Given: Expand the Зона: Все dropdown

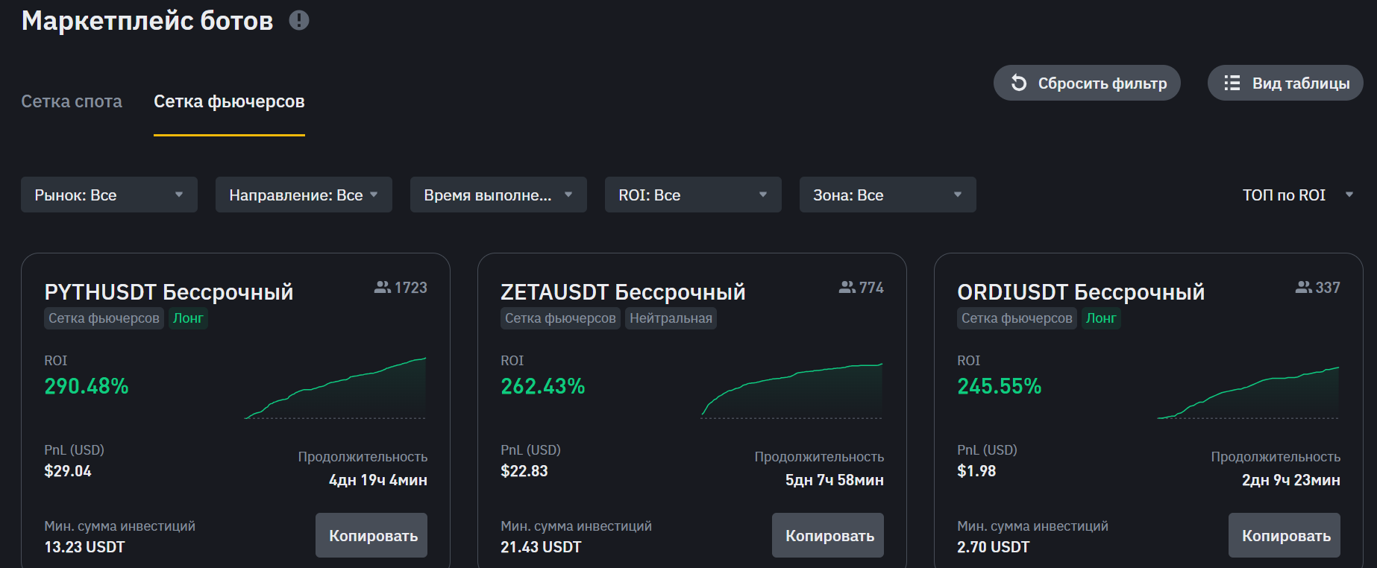Looking at the screenshot, I should [888, 195].
